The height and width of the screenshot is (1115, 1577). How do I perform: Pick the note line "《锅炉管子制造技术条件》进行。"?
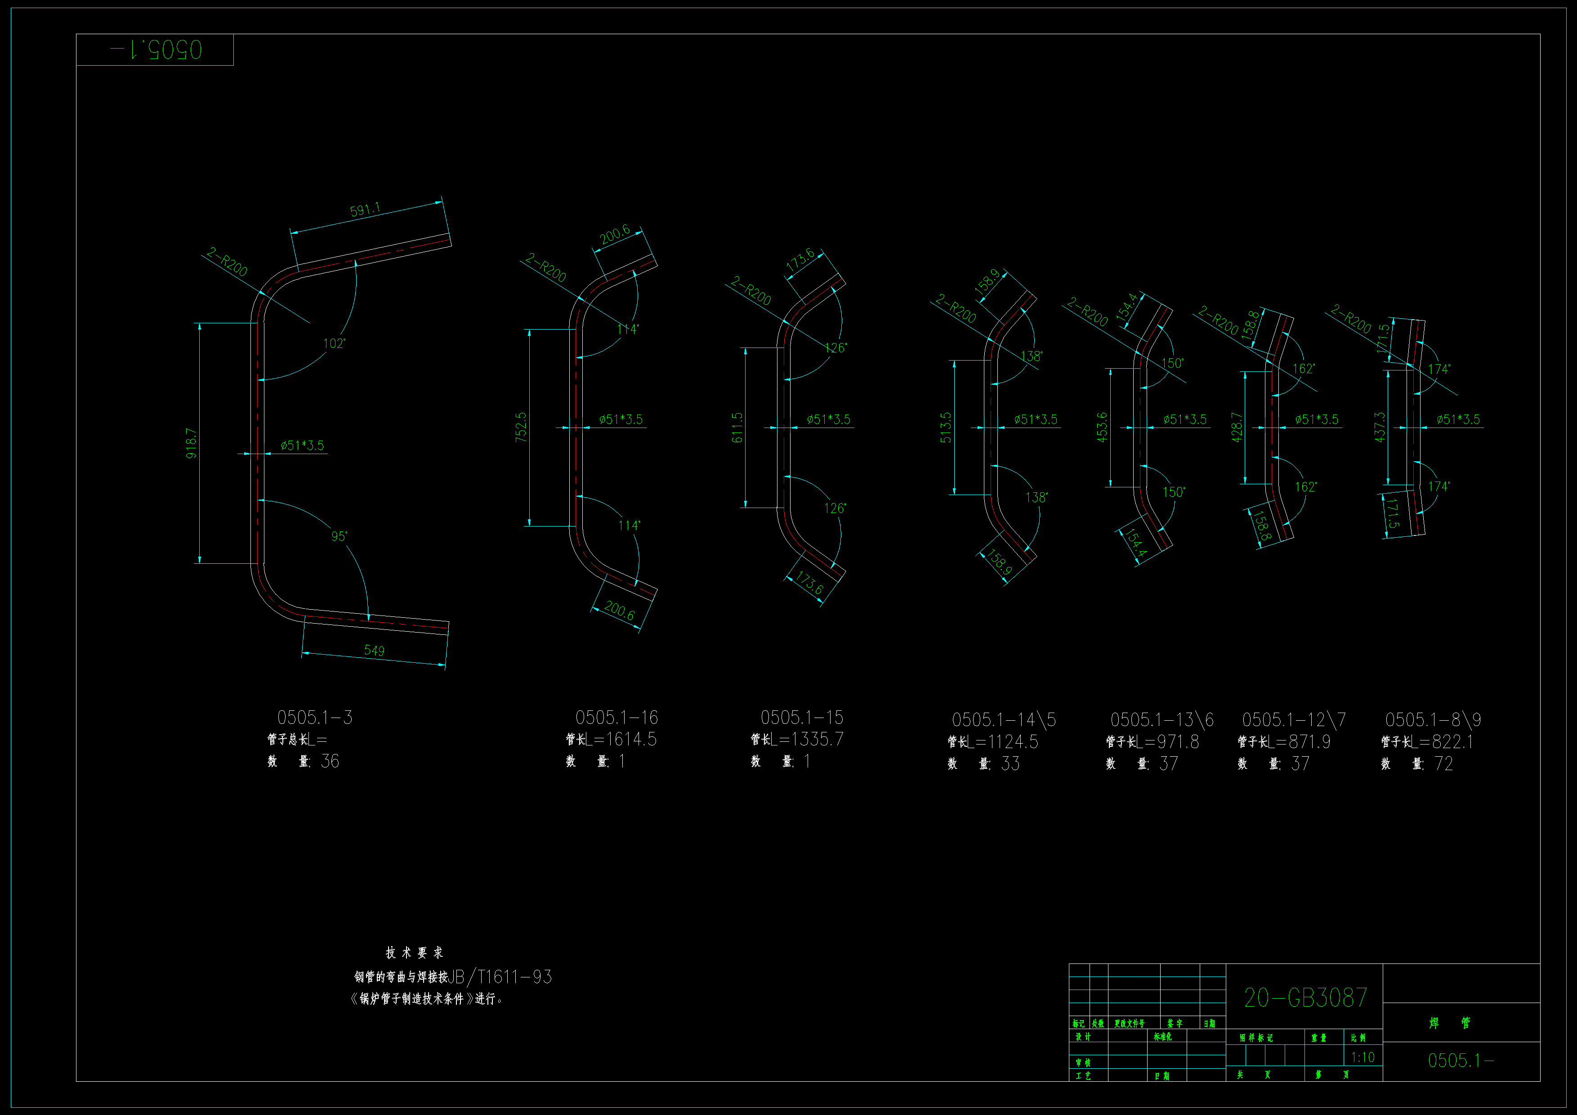427,999
